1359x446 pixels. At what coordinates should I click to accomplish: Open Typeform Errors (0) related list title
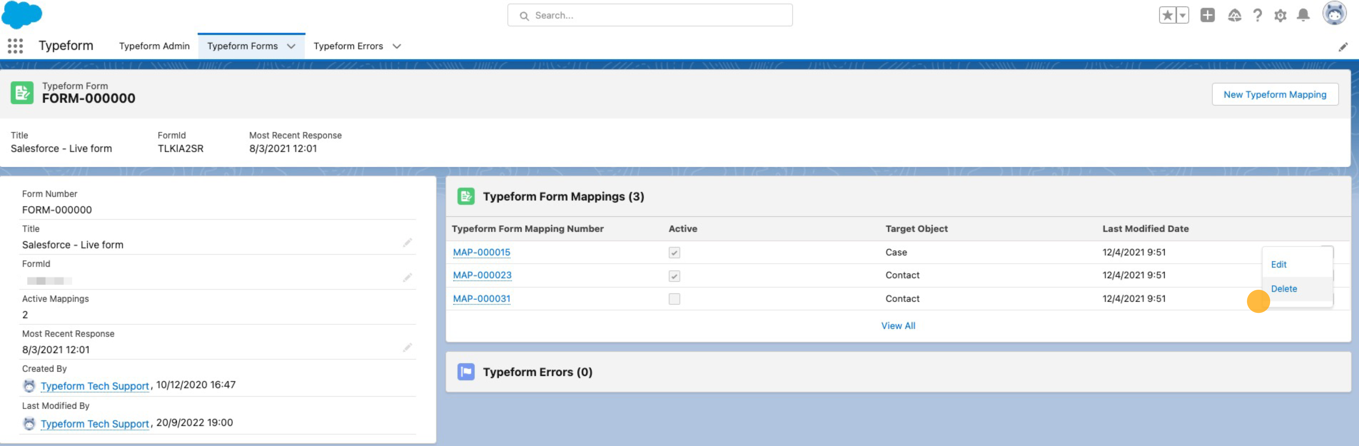537,372
